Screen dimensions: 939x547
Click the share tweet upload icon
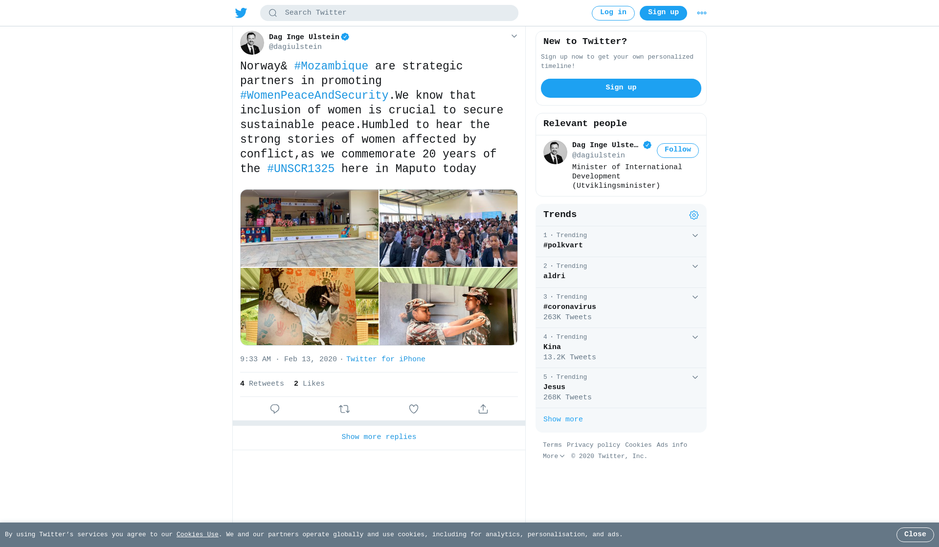483,409
